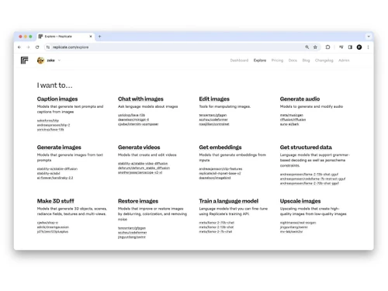Open Docs in the top navigation

(293, 61)
